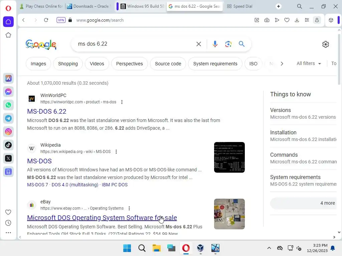
Task: Select the Images filter chip
Action: (x=38, y=64)
